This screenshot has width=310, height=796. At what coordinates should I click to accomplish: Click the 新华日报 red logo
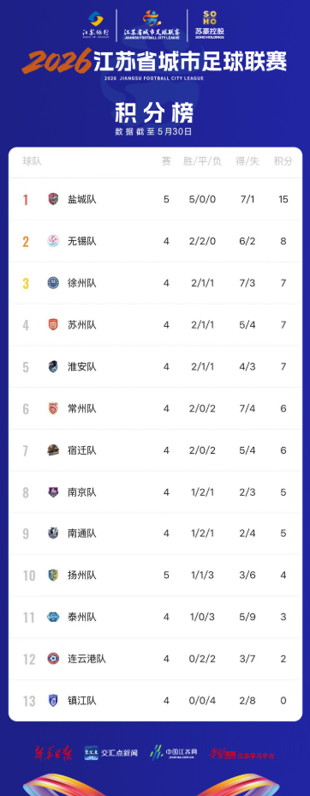[x=54, y=752]
